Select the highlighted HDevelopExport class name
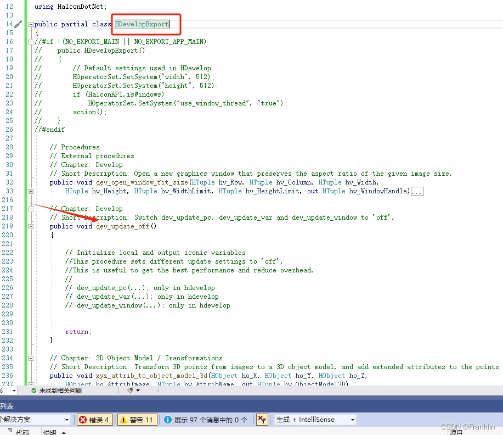Viewport: 503px width, 435px height. (140, 24)
